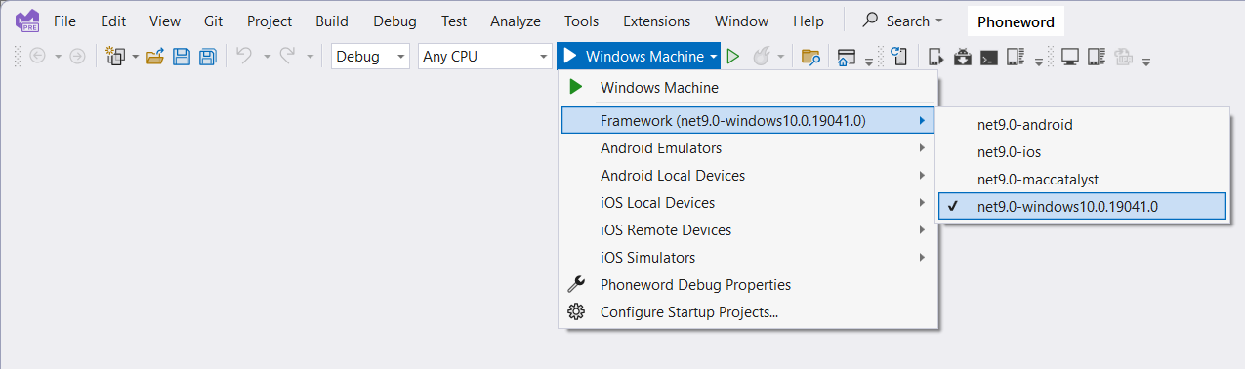Screen dimensions: 1245x369
Task: Open the Help menu
Action: tap(809, 20)
